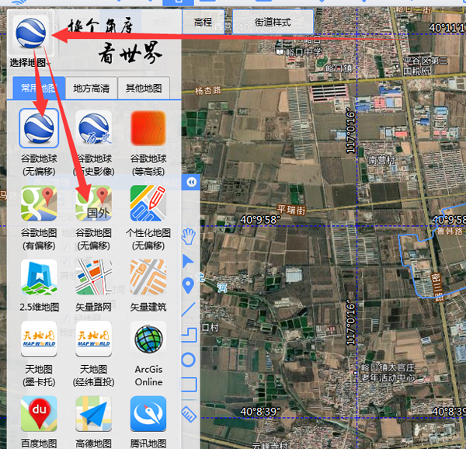Activate the arrow select tool
Viewport: 466px width, 449px height.
point(188,261)
